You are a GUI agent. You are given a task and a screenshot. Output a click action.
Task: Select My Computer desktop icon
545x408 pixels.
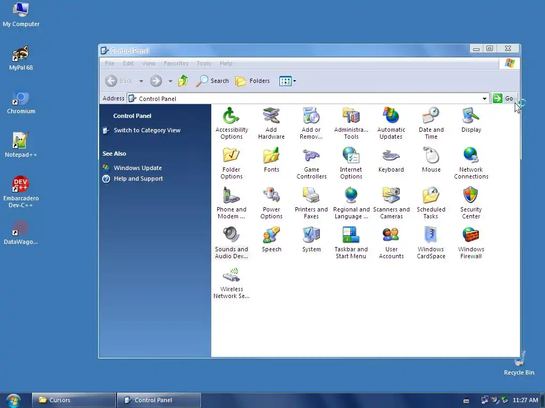click(21, 14)
